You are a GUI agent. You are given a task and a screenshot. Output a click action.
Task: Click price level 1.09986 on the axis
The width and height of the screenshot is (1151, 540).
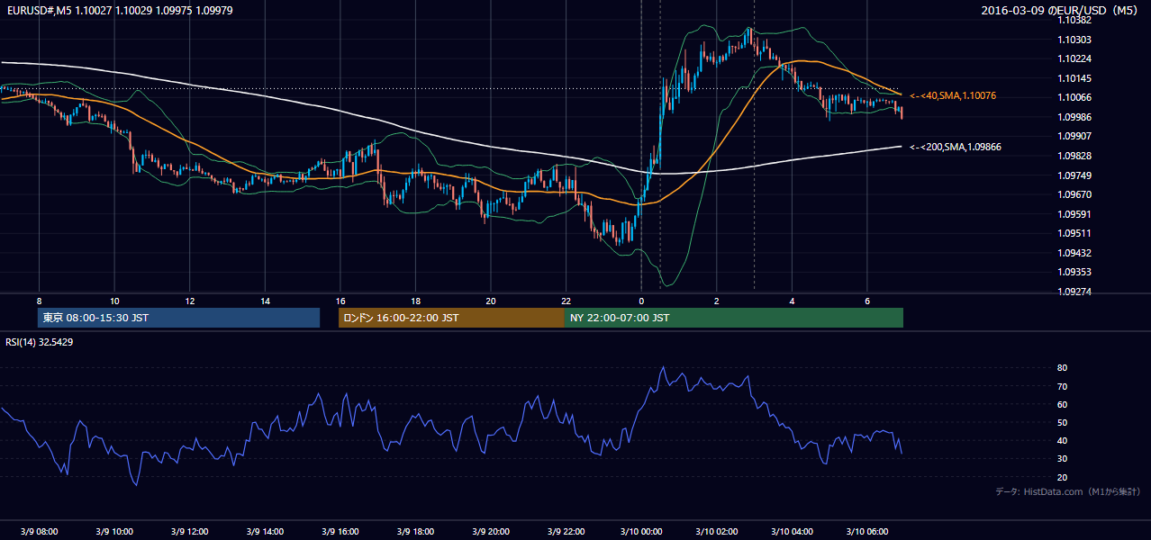coord(1075,117)
